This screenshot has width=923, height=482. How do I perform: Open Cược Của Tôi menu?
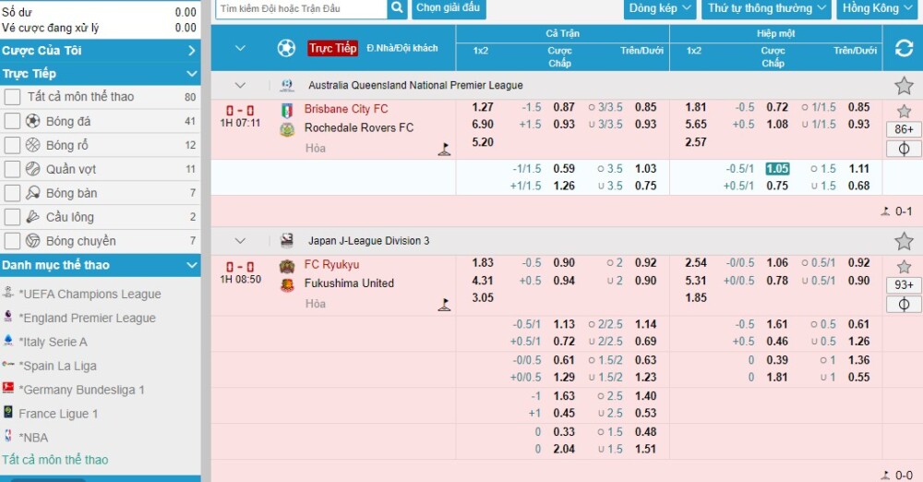coord(100,50)
